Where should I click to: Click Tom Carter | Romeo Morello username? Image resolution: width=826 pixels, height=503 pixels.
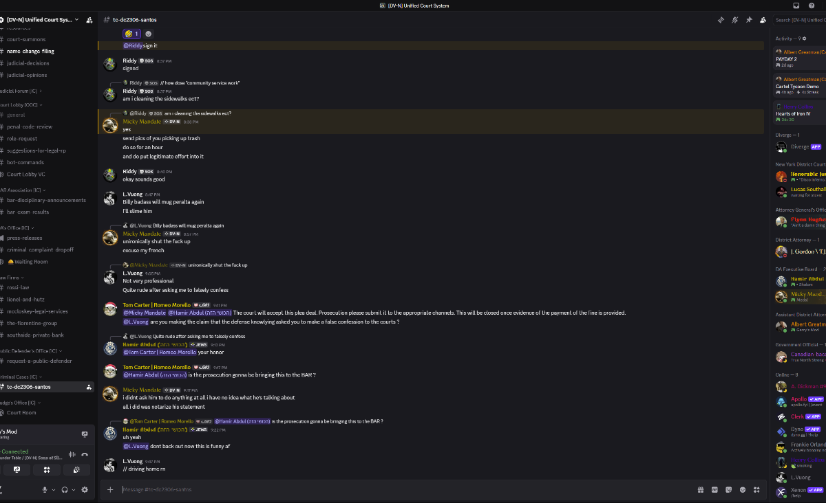point(158,305)
